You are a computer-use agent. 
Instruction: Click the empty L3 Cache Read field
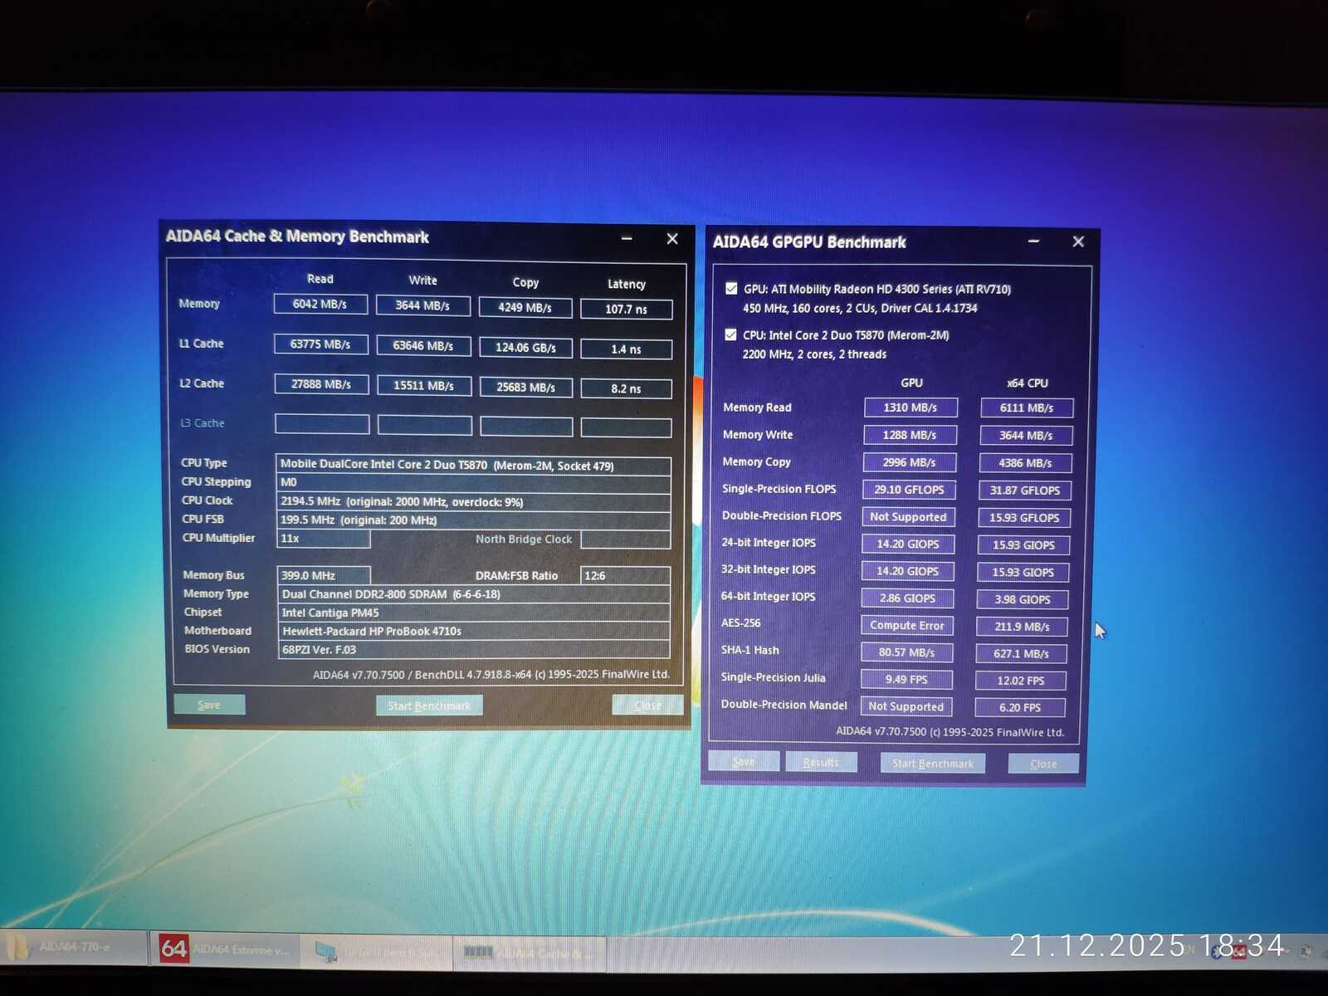(x=322, y=423)
